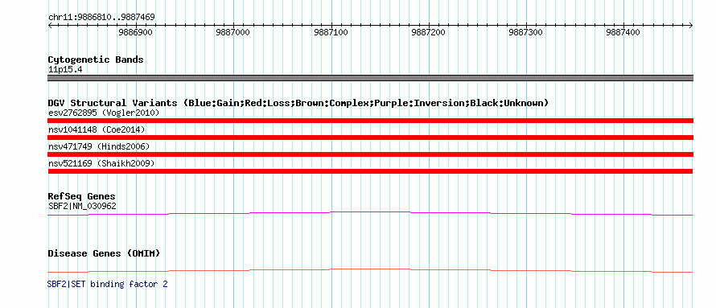Click the right arrow end of the ruler

coord(690,25)
